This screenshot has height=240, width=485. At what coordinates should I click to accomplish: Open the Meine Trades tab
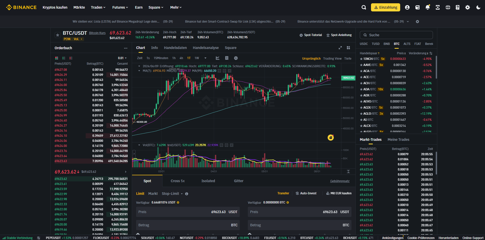(398, 140)
